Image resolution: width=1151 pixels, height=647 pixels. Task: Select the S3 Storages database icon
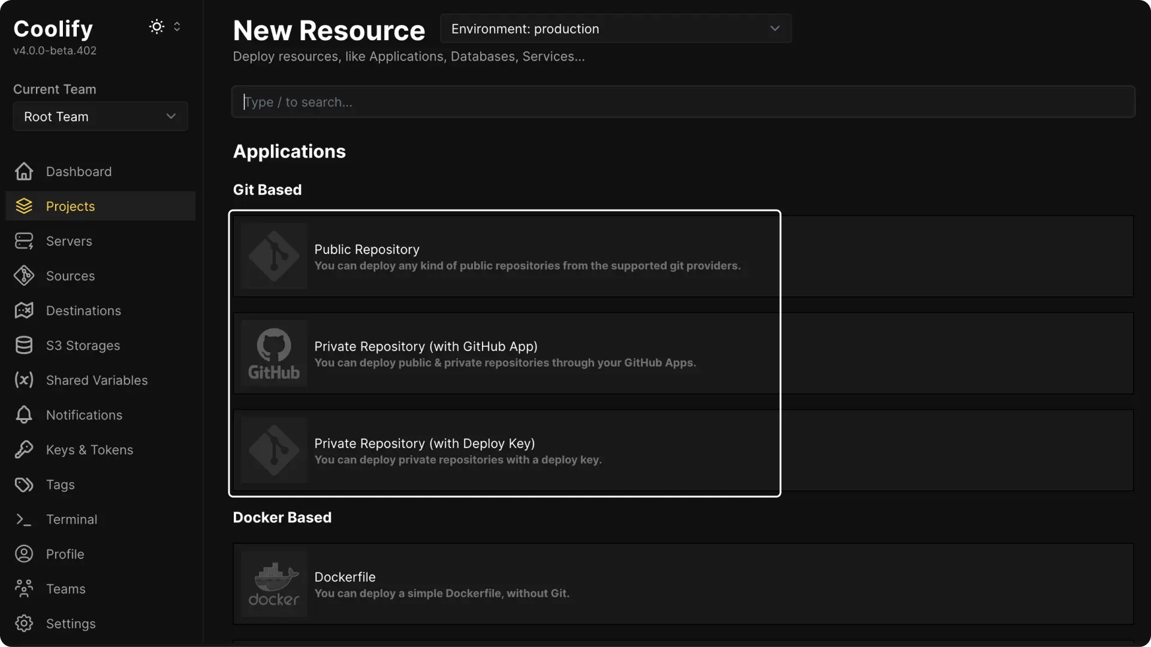click(x=23, y=345)
